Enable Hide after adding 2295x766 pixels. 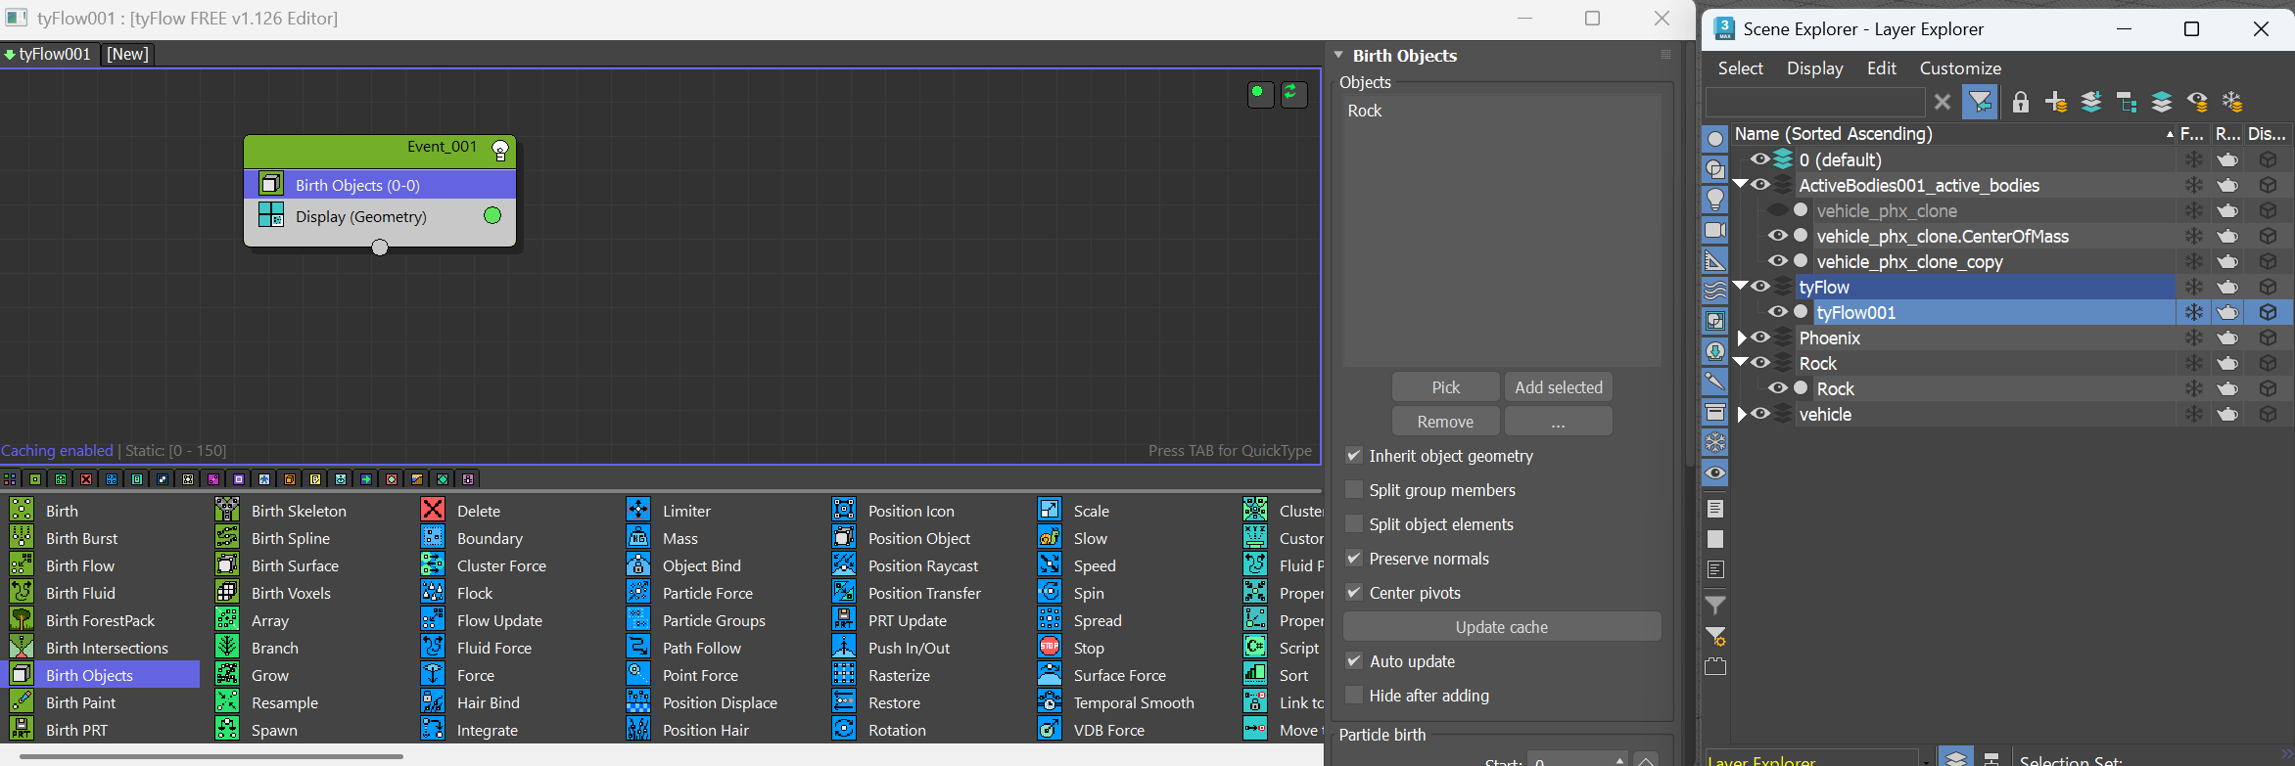pyautogui.click(x=1354, y=696)
